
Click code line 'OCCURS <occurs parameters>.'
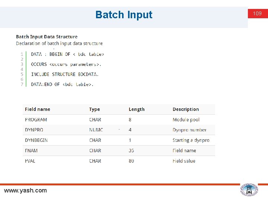pyautogui.click(x=66, y=64)
